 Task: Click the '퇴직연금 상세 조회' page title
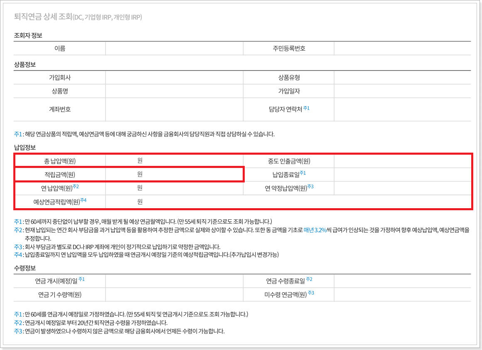pos(43,17)
